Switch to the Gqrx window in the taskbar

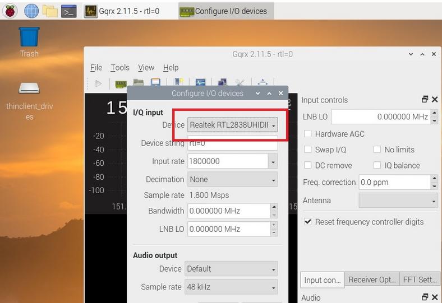tap(128, 11)
